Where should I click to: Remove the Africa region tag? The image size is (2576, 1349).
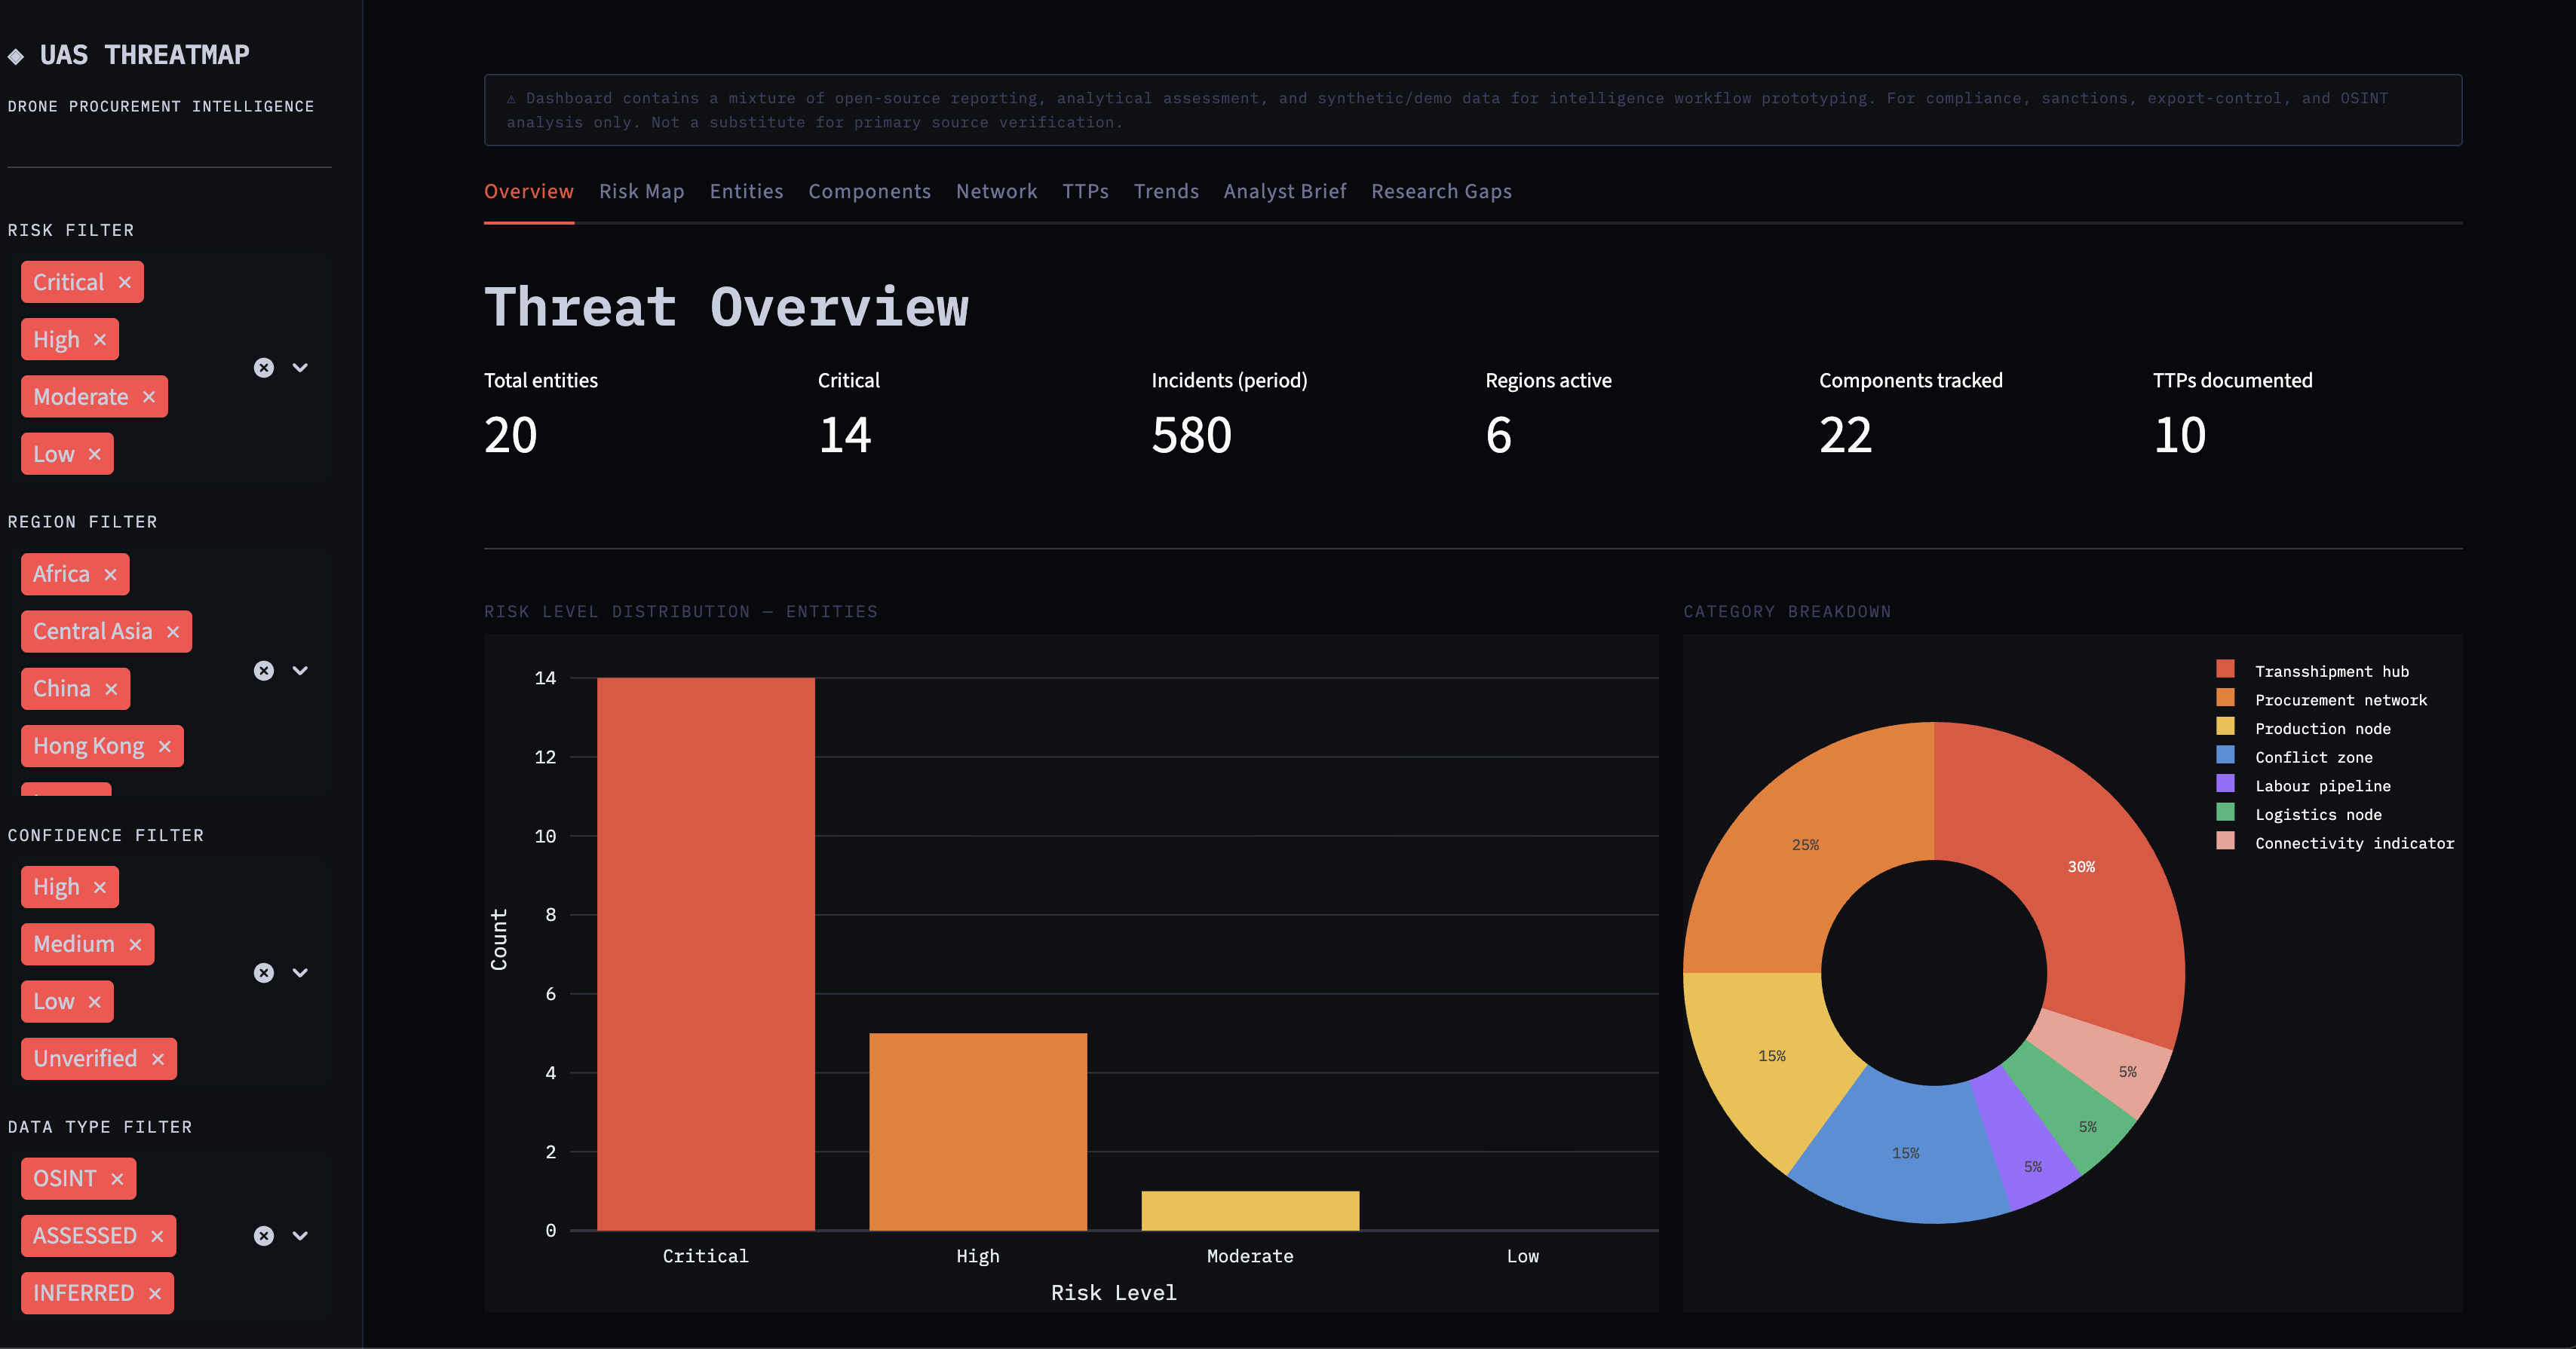(111, 574)
